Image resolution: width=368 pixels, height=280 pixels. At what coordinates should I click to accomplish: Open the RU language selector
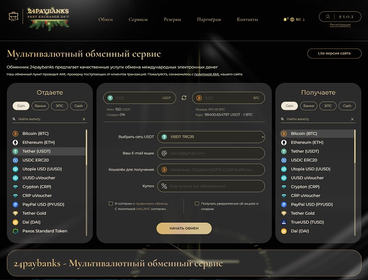298,20
